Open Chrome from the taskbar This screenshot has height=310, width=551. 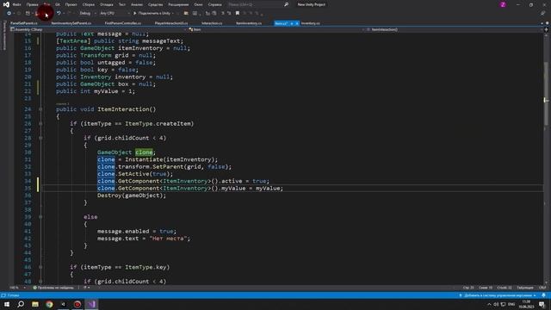tap(49, 304)
